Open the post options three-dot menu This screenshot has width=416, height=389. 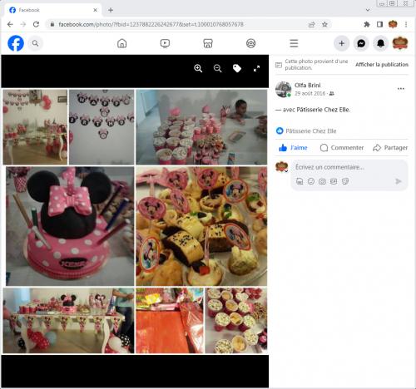coord(401,89)
